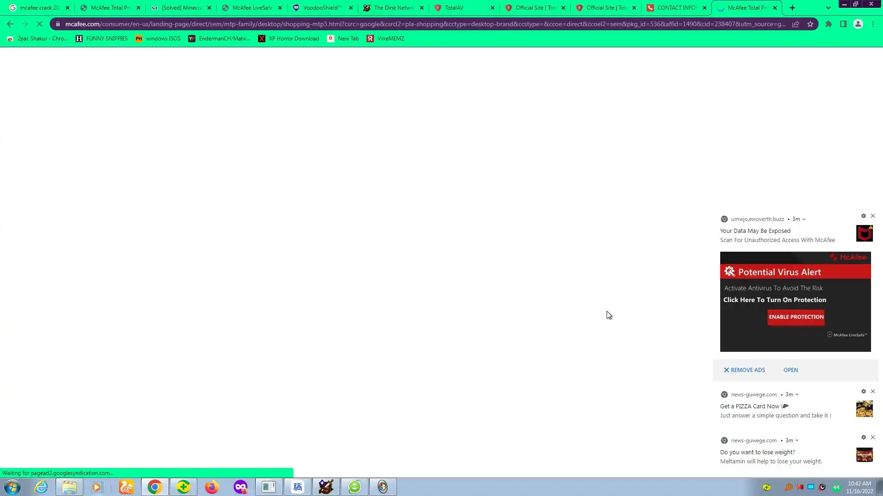Click the address bar URL field
The height and width of the screenshot is (496, 883).
click(x=423, y=24)
